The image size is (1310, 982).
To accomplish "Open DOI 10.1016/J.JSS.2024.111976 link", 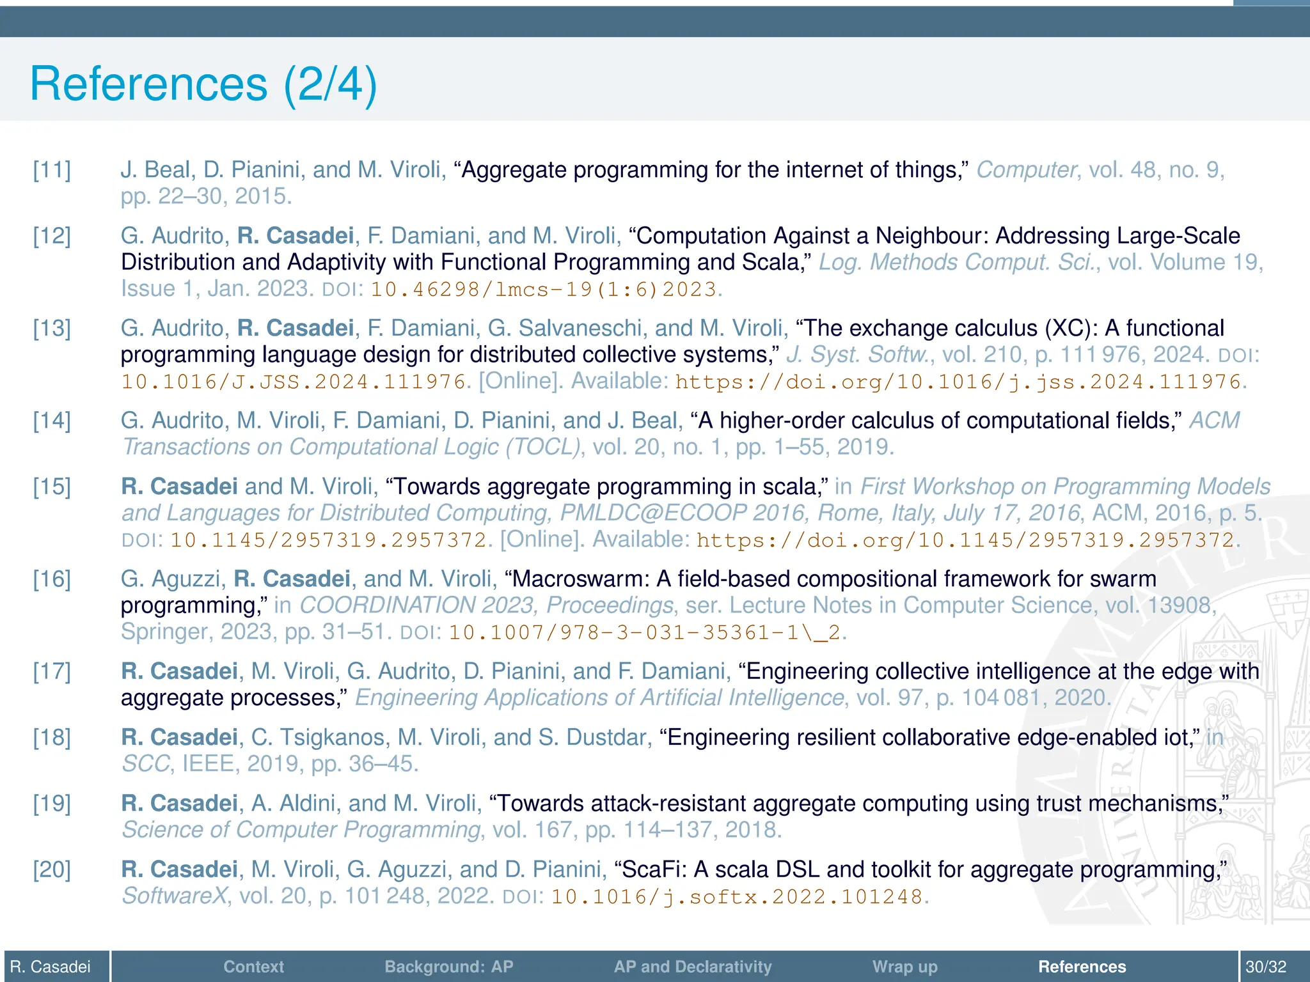I will (293, 382).
